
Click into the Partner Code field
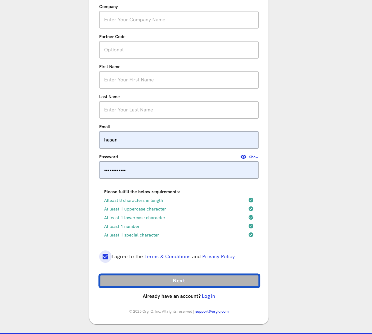pos(179,50)
